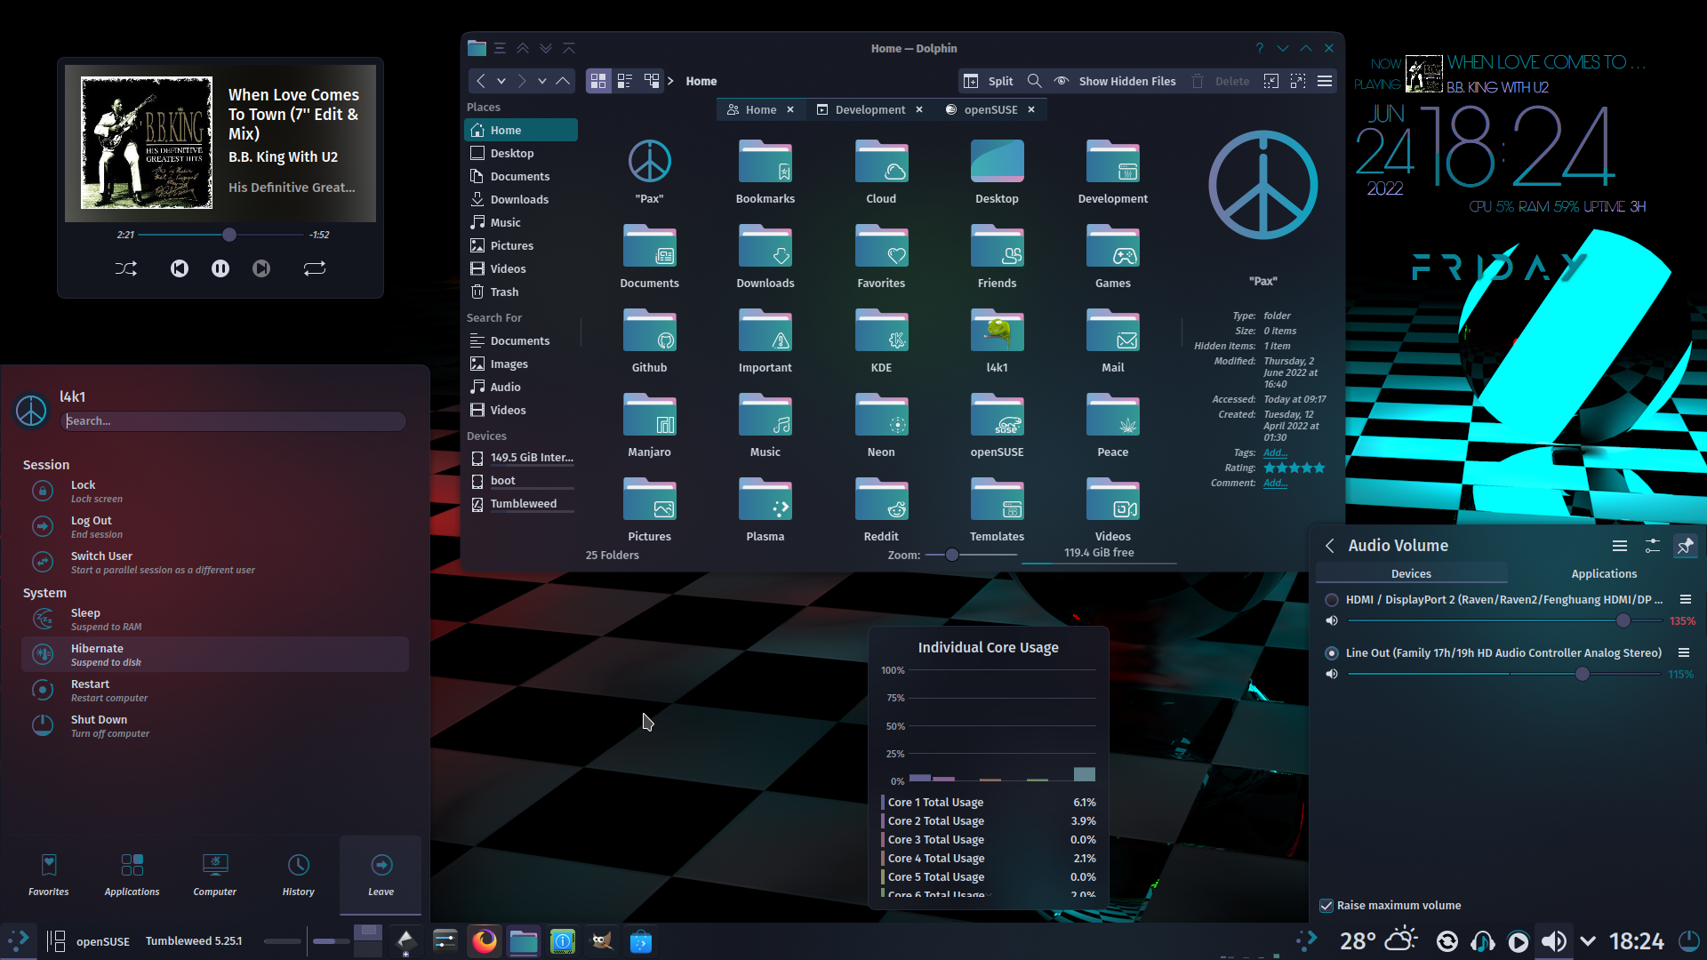Click Add tags link in info panel

coord(1275,452)
